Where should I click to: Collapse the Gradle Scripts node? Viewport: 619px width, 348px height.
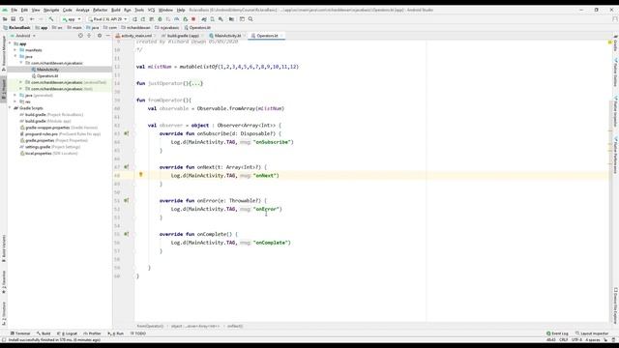10,107
